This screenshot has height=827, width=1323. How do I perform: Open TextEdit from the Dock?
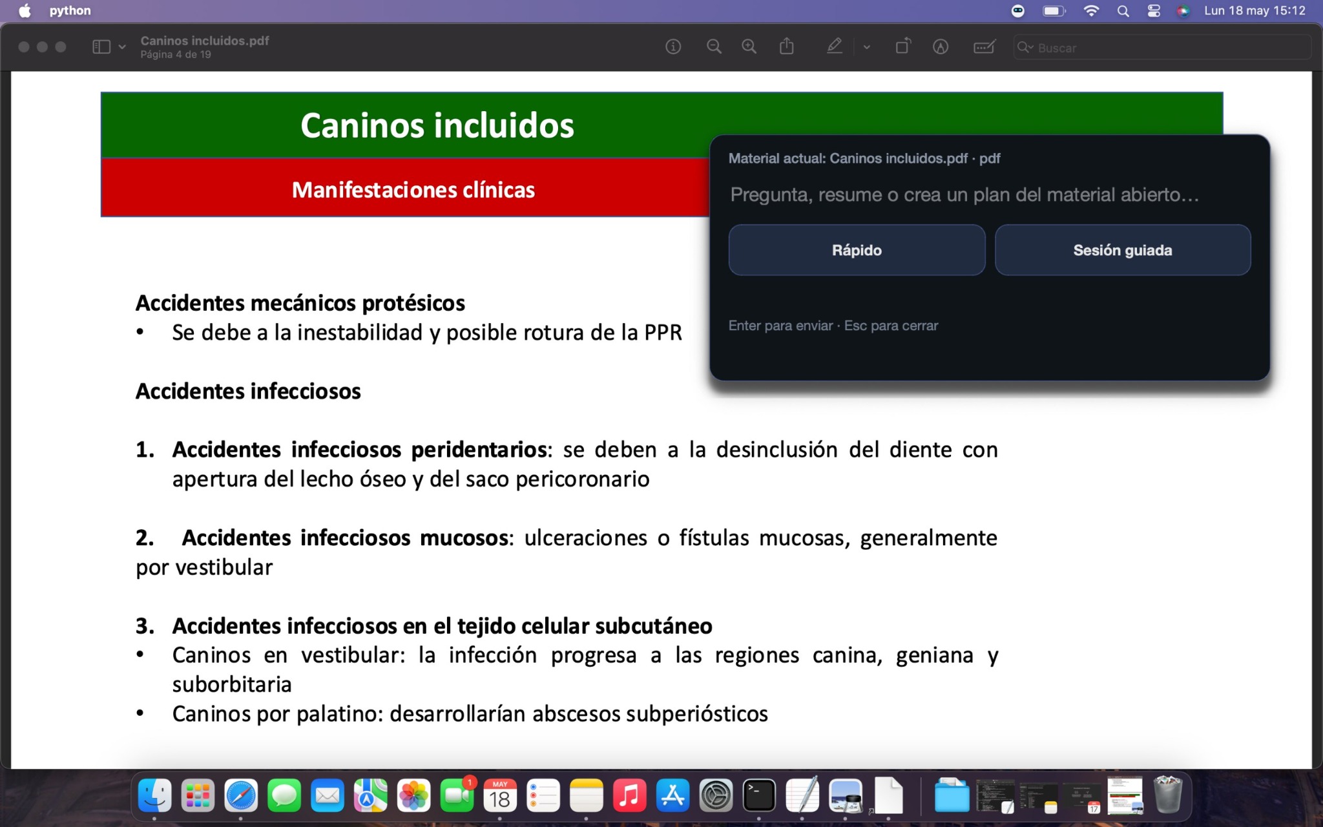pyautogui.click(x=802, y=795)
